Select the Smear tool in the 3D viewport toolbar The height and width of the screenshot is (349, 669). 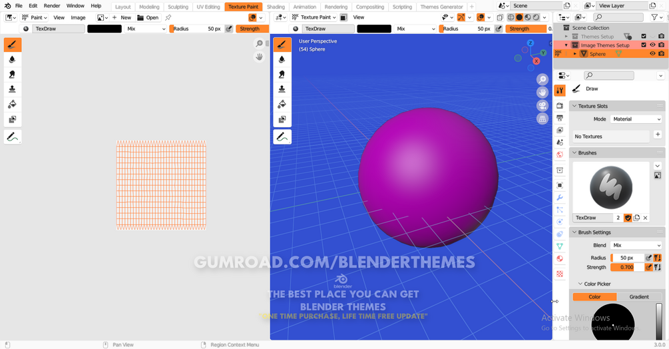click(x=282, y=75)
